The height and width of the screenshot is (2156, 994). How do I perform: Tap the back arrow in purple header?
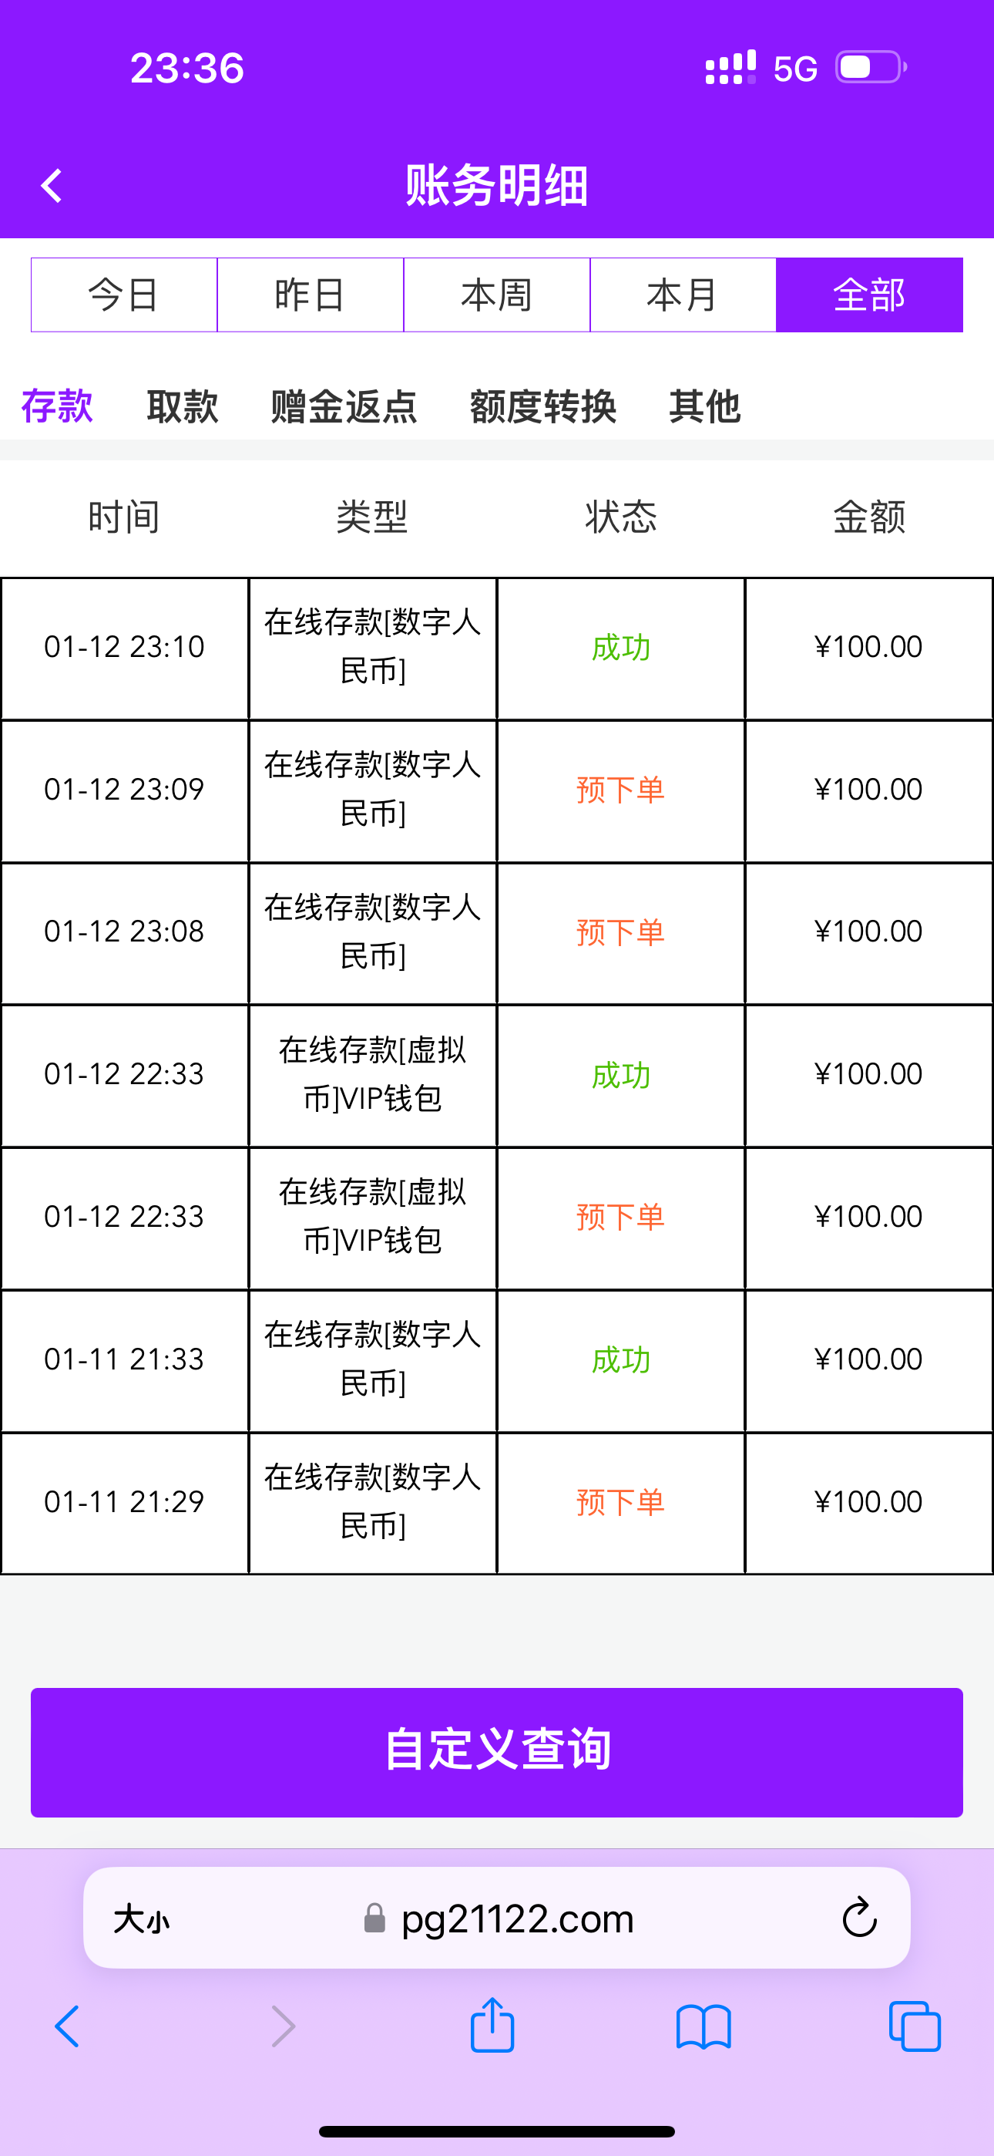(x=52, y=186)
